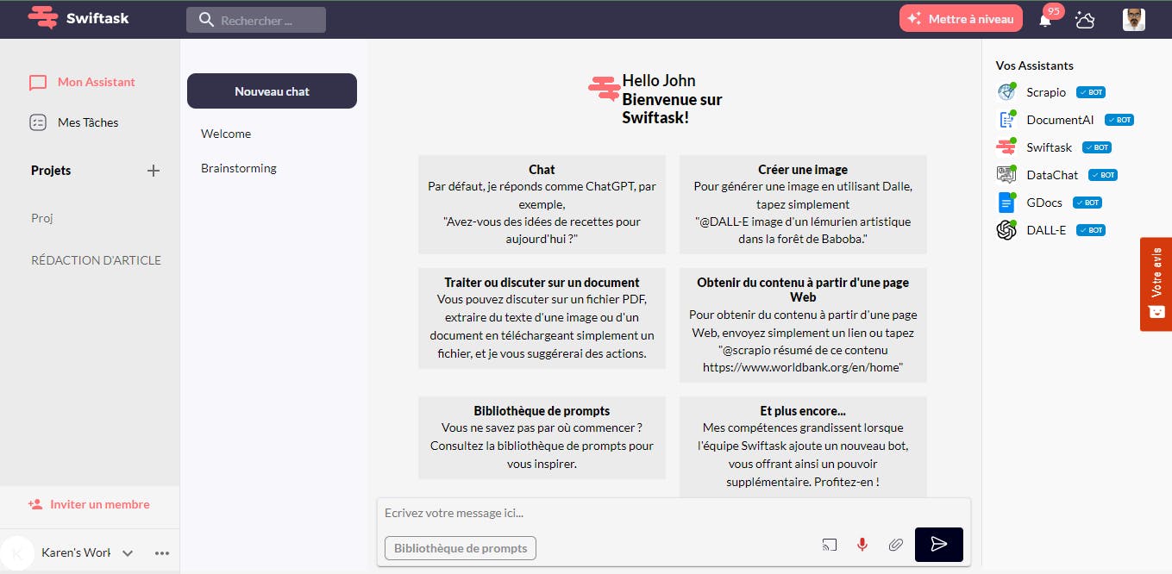Toggle the weather theme icon

coord(1085,19)
